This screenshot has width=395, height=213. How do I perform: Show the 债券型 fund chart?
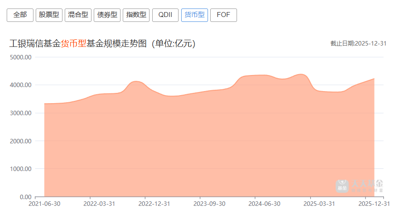pyautogui.click(x=107, y=15)
